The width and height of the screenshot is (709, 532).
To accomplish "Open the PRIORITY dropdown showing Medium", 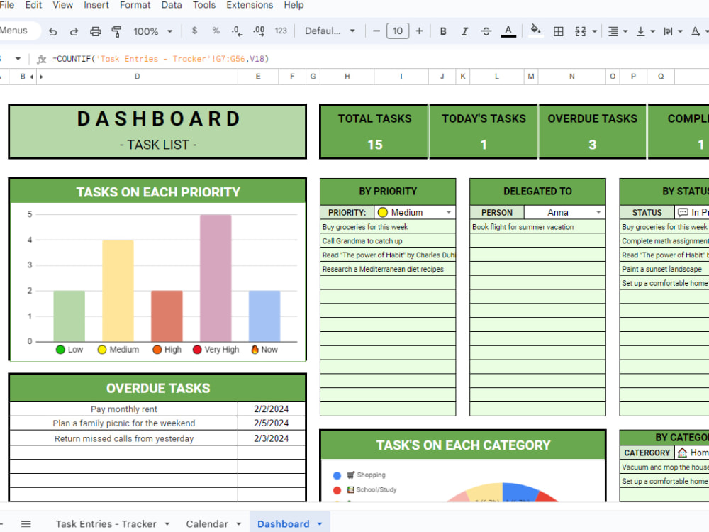I will tap(447, 212).
